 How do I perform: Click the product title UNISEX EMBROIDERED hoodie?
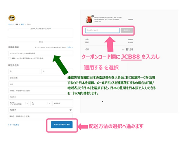(x=108, y=18)
